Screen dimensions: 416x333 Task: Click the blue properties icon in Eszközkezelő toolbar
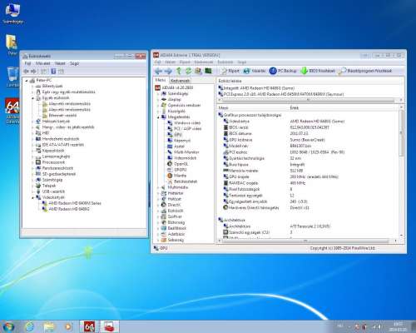(53, 72)
